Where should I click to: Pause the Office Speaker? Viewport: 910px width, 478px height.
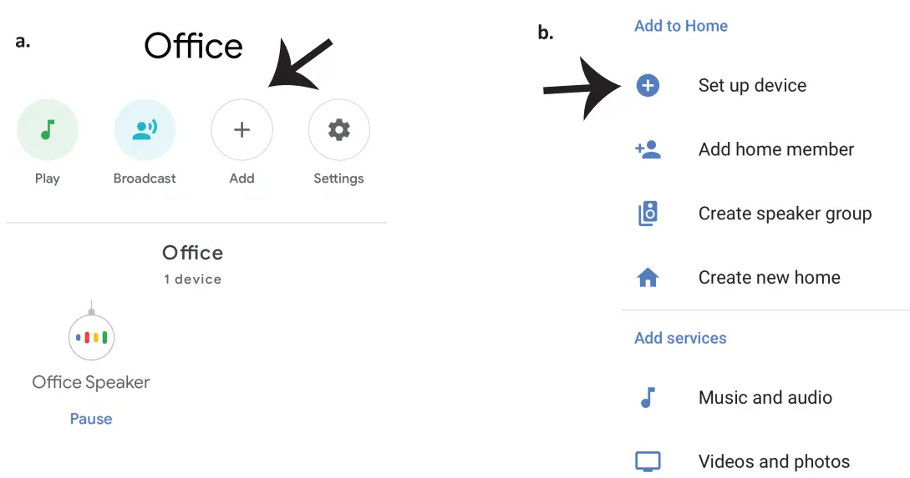[91, 419]
